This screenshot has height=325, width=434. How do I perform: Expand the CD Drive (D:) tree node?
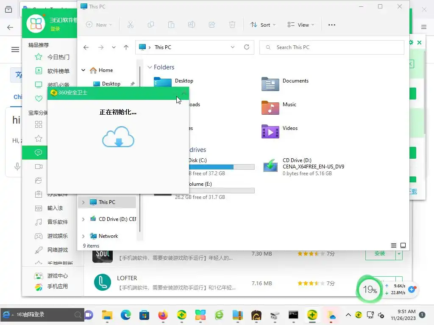(x=83, y=219)
